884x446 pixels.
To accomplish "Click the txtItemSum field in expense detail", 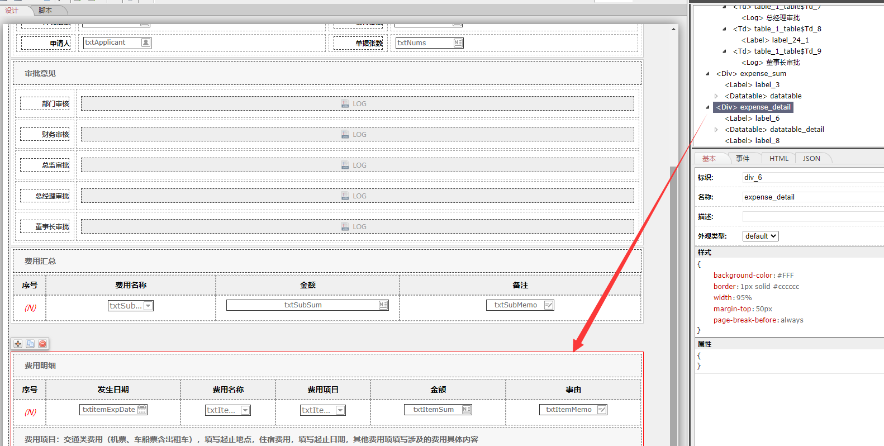I will point(439,410).
